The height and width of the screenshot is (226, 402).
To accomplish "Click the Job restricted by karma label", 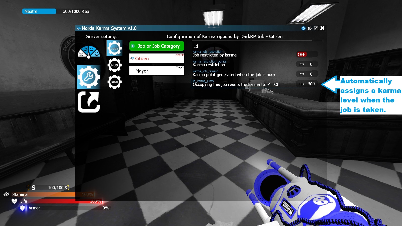I will (x=215, y=55).
